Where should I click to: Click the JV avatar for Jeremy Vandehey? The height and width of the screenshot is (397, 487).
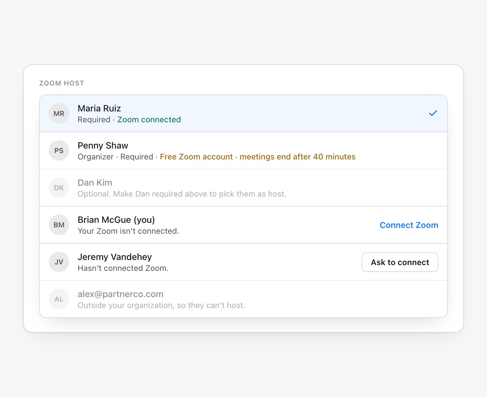[59, 262]
